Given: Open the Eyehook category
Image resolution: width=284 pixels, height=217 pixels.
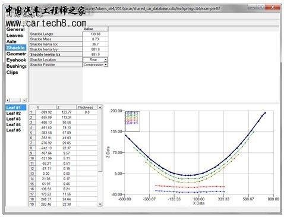Looking at the screenshot, I should (16, 60).
